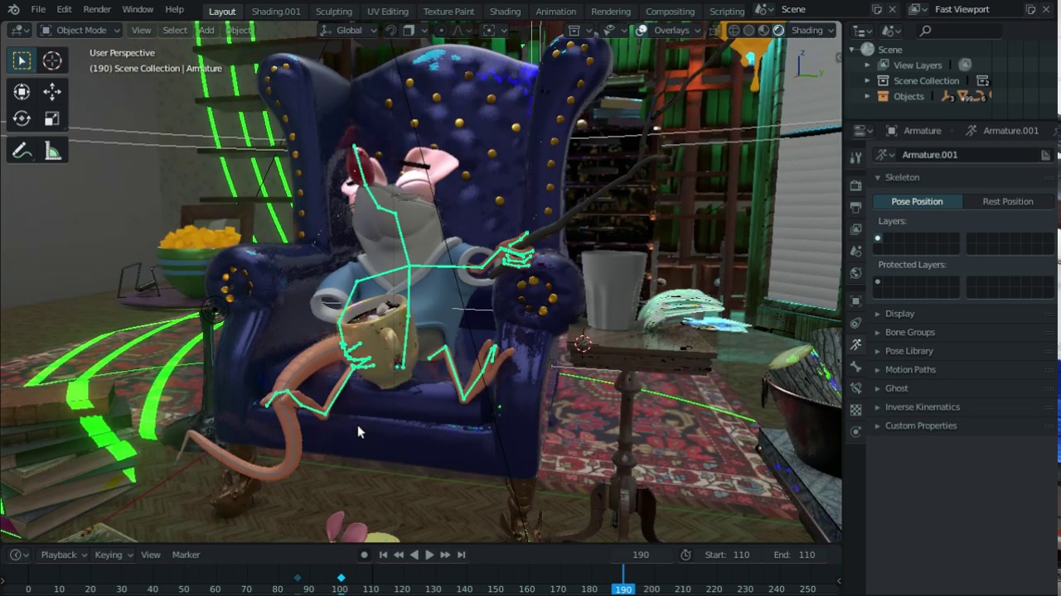Pick the Rotate tool
The image size is (1061, 596).
pyautogui.click(x=22, y=118)
